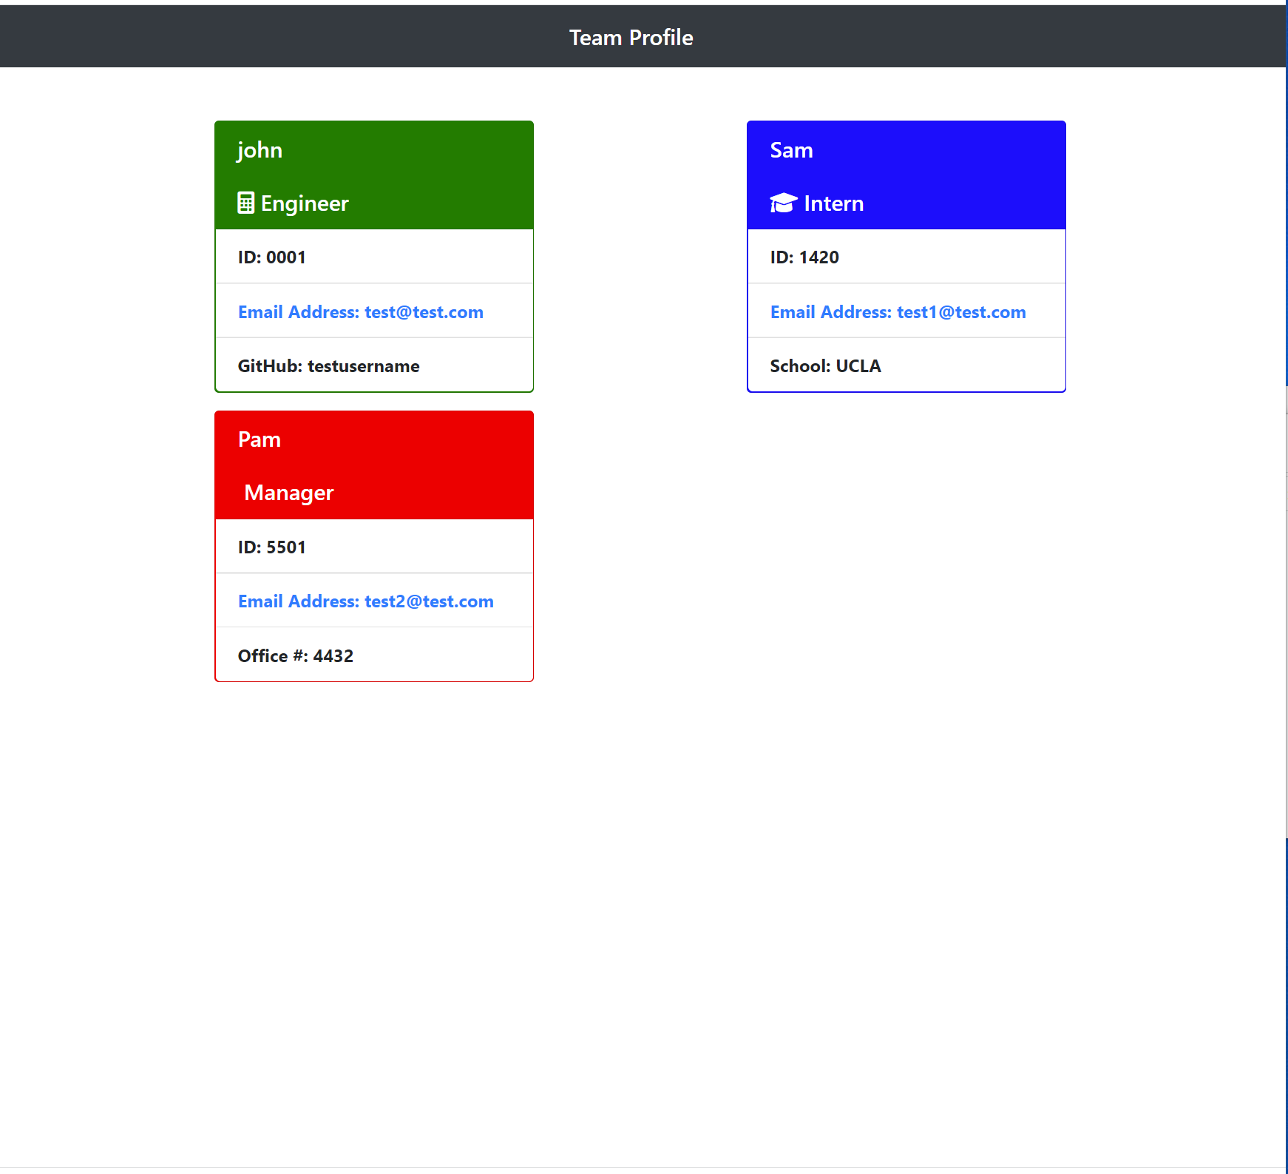1288x1174 pixels.
Task: Click the building icon beside Engineer
Action: click(x=245, y=203)
